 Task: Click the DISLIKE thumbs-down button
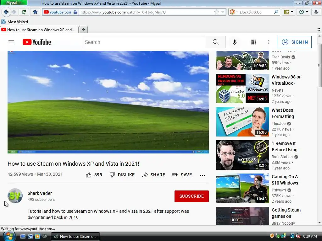[x=122, y=175]
